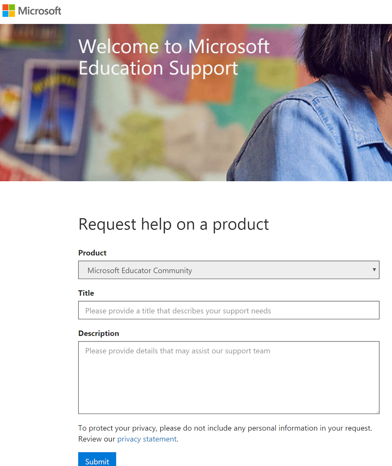Click the Microsoft wordmark text

(x=40, y=11)
